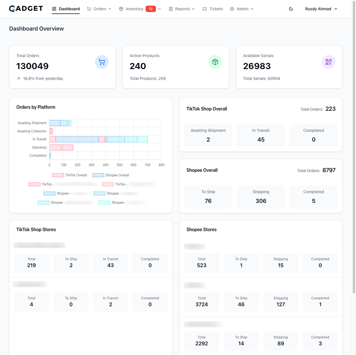This screenshot has width=356, height=355.
Task: Click the green trend arrow near 18.8%
Action: click(x=19, y=78)
